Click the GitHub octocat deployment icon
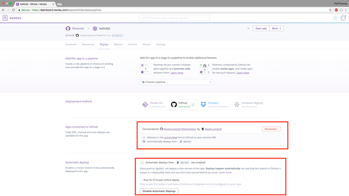This screenshot has height=196, width=349. [174, 104]
